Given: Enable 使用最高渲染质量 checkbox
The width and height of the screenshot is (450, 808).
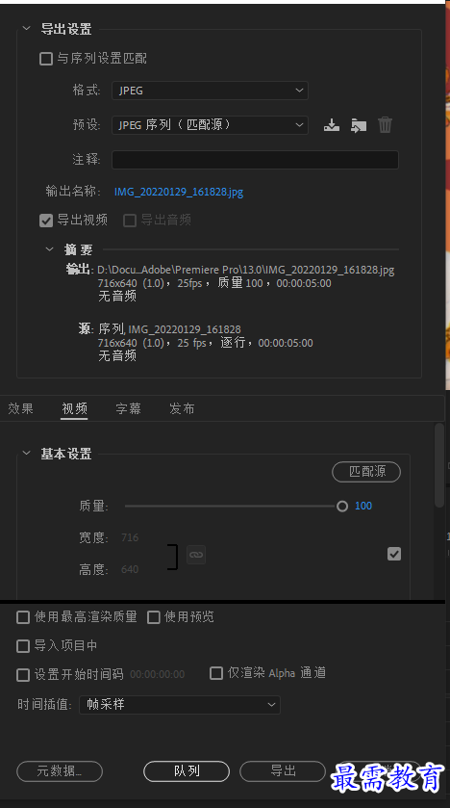Looking at the screenshot, I should pos(23,617).
